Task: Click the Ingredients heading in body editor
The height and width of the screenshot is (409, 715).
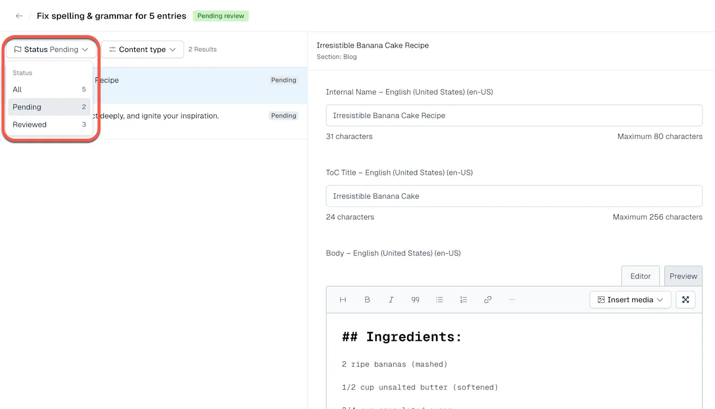Action: [402, 337]
